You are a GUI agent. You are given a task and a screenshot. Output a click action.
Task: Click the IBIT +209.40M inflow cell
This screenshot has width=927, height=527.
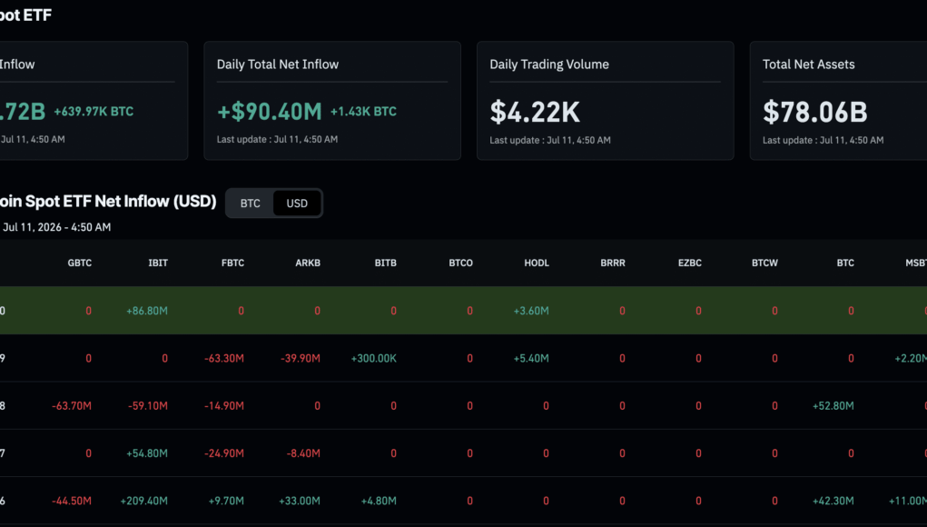click(x=144, y=501)
